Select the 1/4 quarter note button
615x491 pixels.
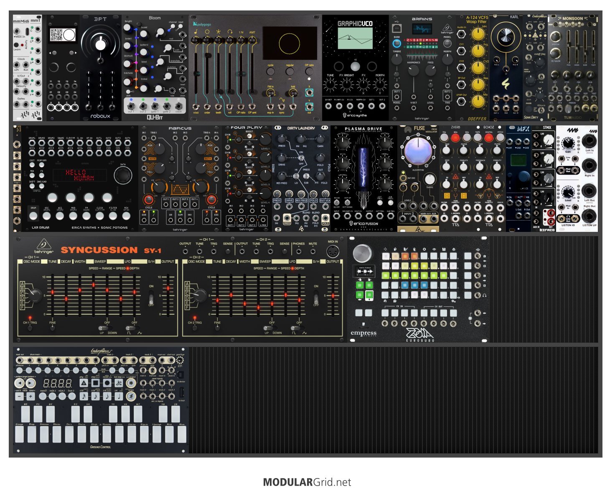[119, 396]
